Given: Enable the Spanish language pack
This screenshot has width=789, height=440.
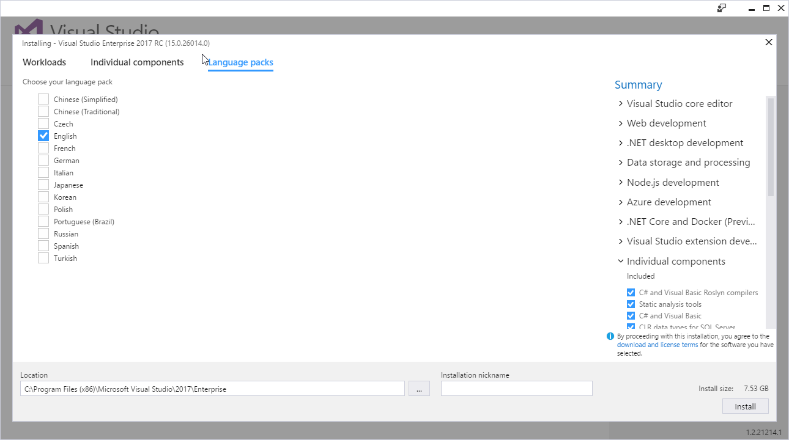Looking at the screenshot, I should pos(43,246).
